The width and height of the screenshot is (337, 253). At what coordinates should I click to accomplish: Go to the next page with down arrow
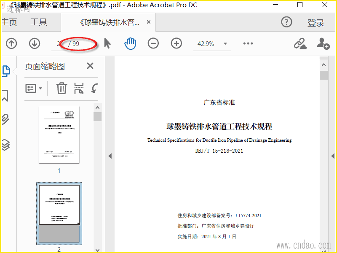[35, 43]
